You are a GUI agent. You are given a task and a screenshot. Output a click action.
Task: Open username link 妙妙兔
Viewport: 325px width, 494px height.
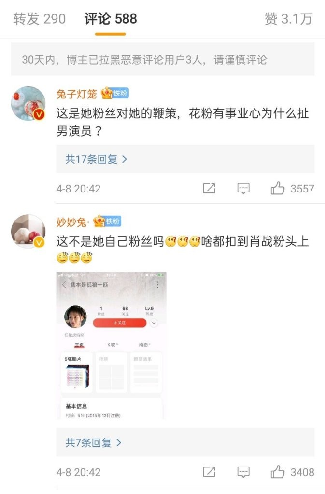point(71,222)
